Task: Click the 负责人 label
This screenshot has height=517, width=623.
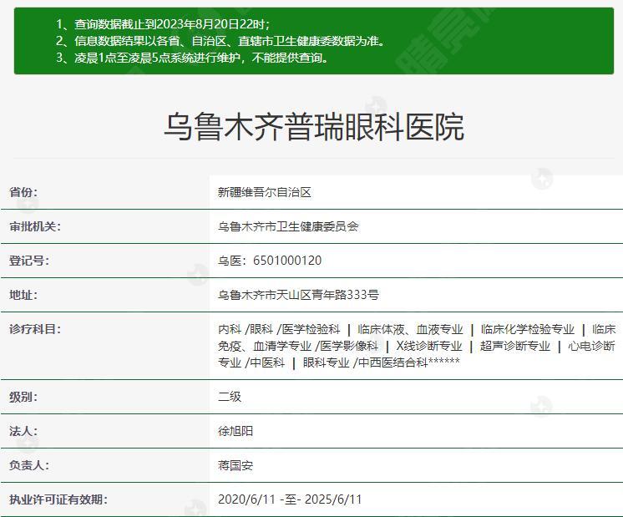Action: click(29, 465)
